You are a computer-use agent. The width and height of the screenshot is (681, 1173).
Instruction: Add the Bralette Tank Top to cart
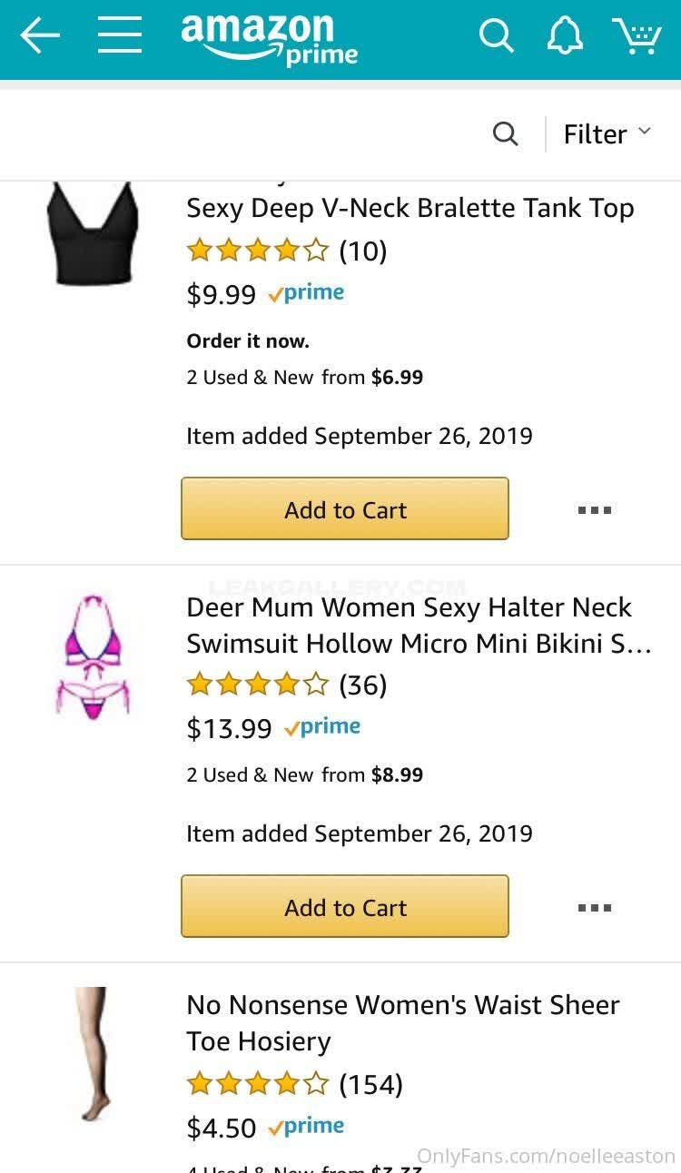pos(345,509)
